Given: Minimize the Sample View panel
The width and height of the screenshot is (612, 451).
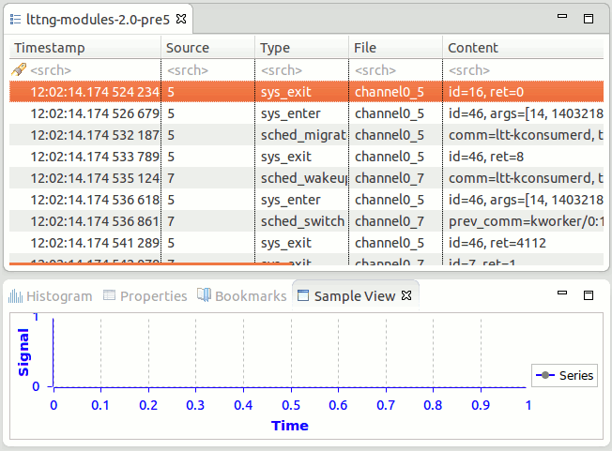Looking at the screenshot, I should click(x=563, y=295).
